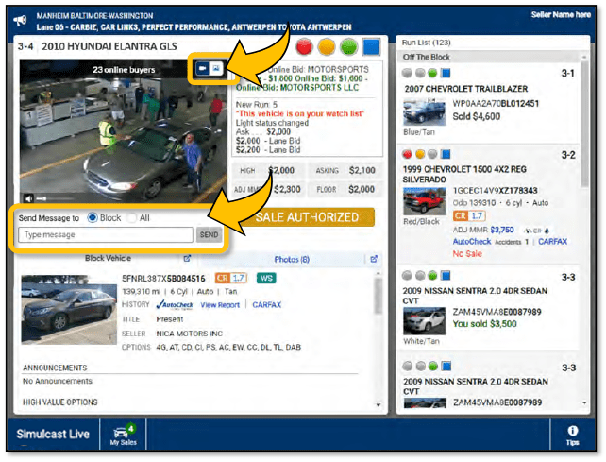Select the Block message radio button
The width and height of the screenshot is (606, 462).
coord(93,217)
